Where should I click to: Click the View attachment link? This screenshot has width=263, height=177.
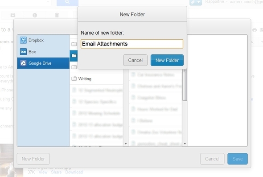click(43, 172)
